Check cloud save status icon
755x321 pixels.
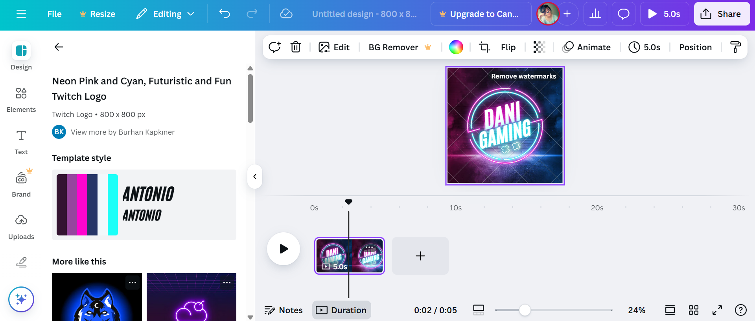click(286, 14)
